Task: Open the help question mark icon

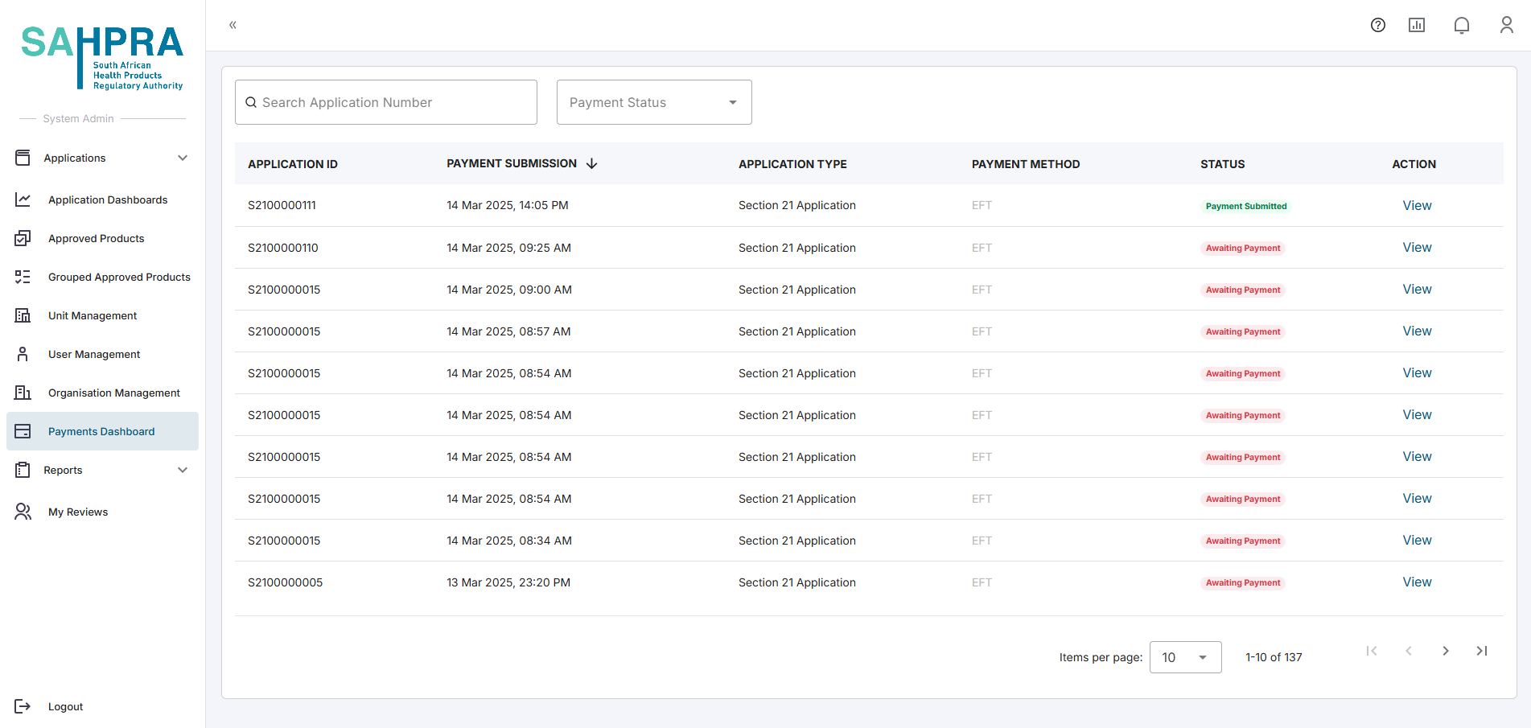Action: (1377, 25)
